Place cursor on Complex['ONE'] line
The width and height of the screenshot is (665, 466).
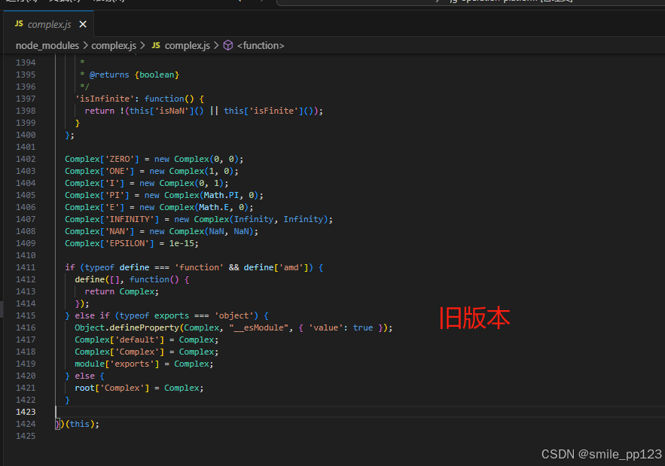[151, 172]
